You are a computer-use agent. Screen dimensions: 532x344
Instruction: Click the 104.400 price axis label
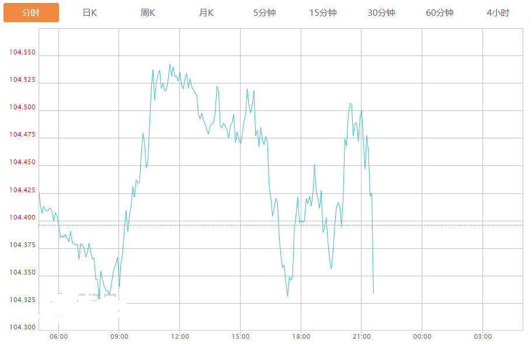[22, 218]
